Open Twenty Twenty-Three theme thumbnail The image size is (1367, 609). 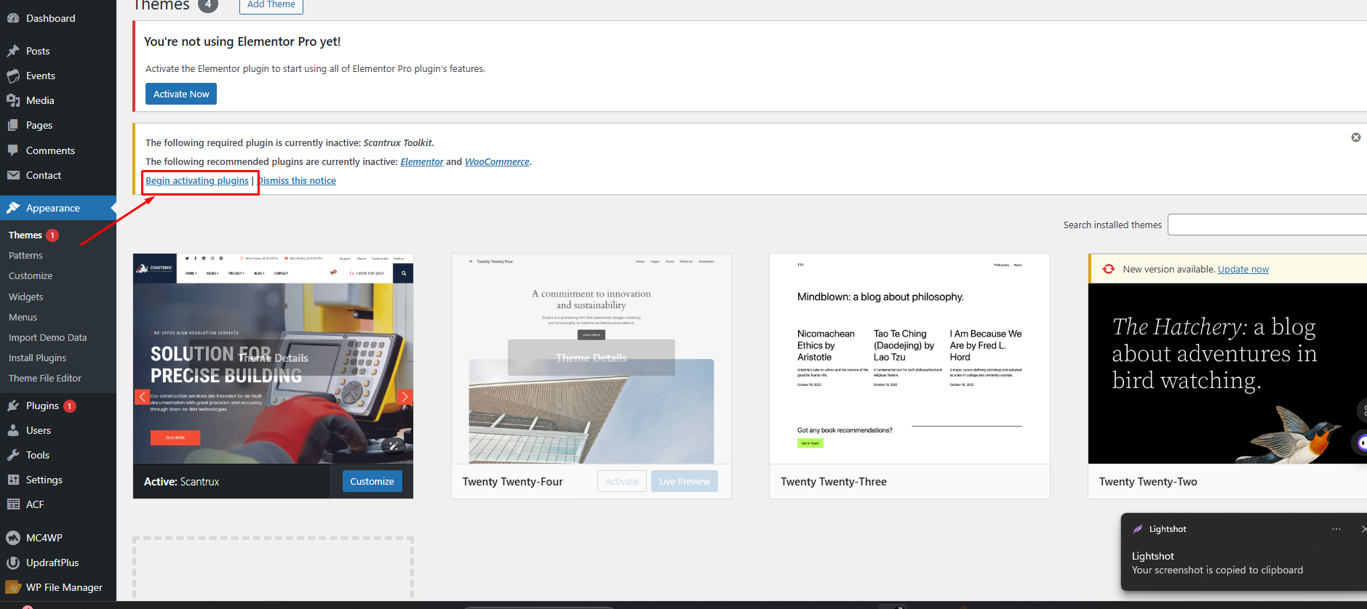click(x=909, y=358)
